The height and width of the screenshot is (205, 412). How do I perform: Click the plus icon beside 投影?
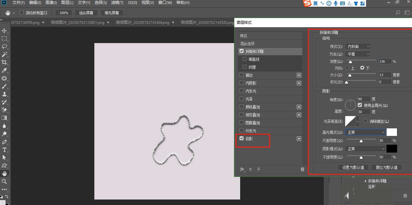click(x=299, y=139)
